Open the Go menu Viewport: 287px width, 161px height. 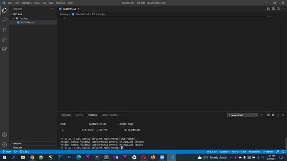point(44,3)
